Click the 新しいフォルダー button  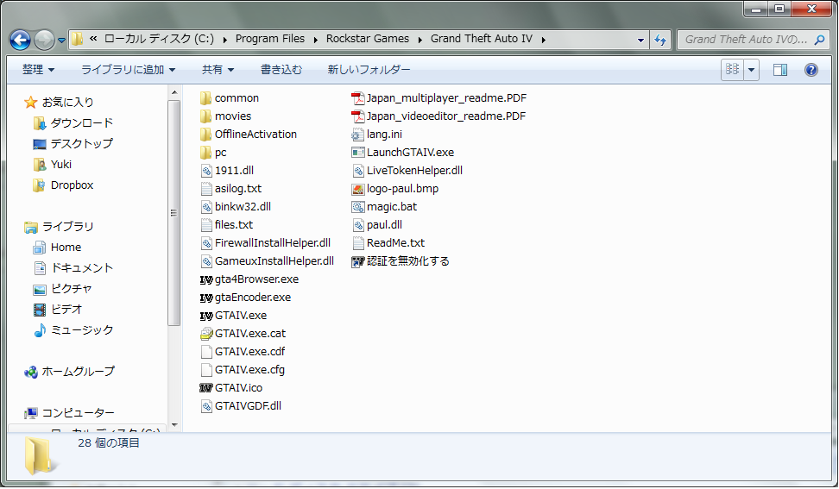click(x=369, y=70)
